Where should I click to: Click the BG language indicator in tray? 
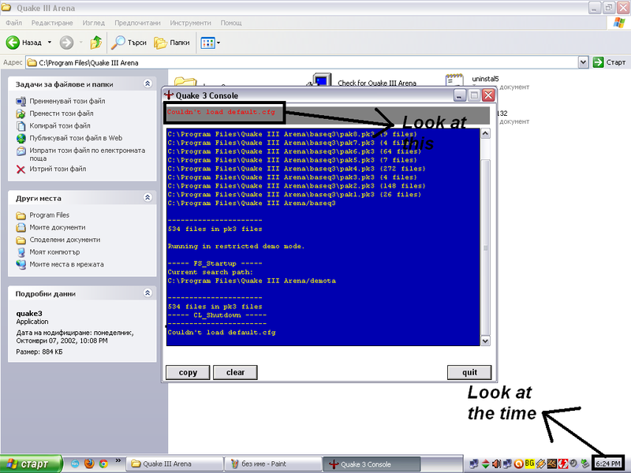tap(529, 464)
